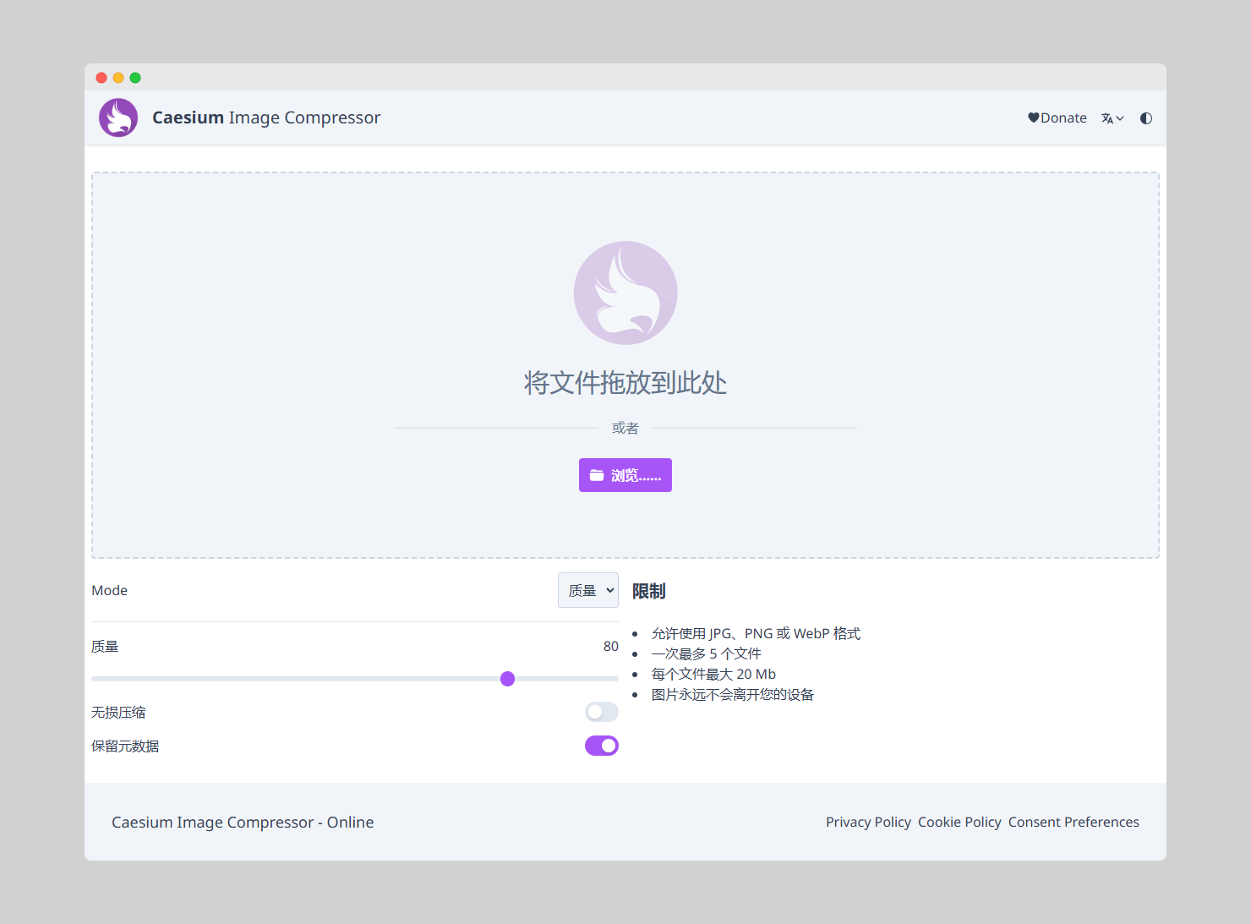Disable the 保留元数据 metadata toggle
The height and width of the screenshot is (924, 1251).
601,746
